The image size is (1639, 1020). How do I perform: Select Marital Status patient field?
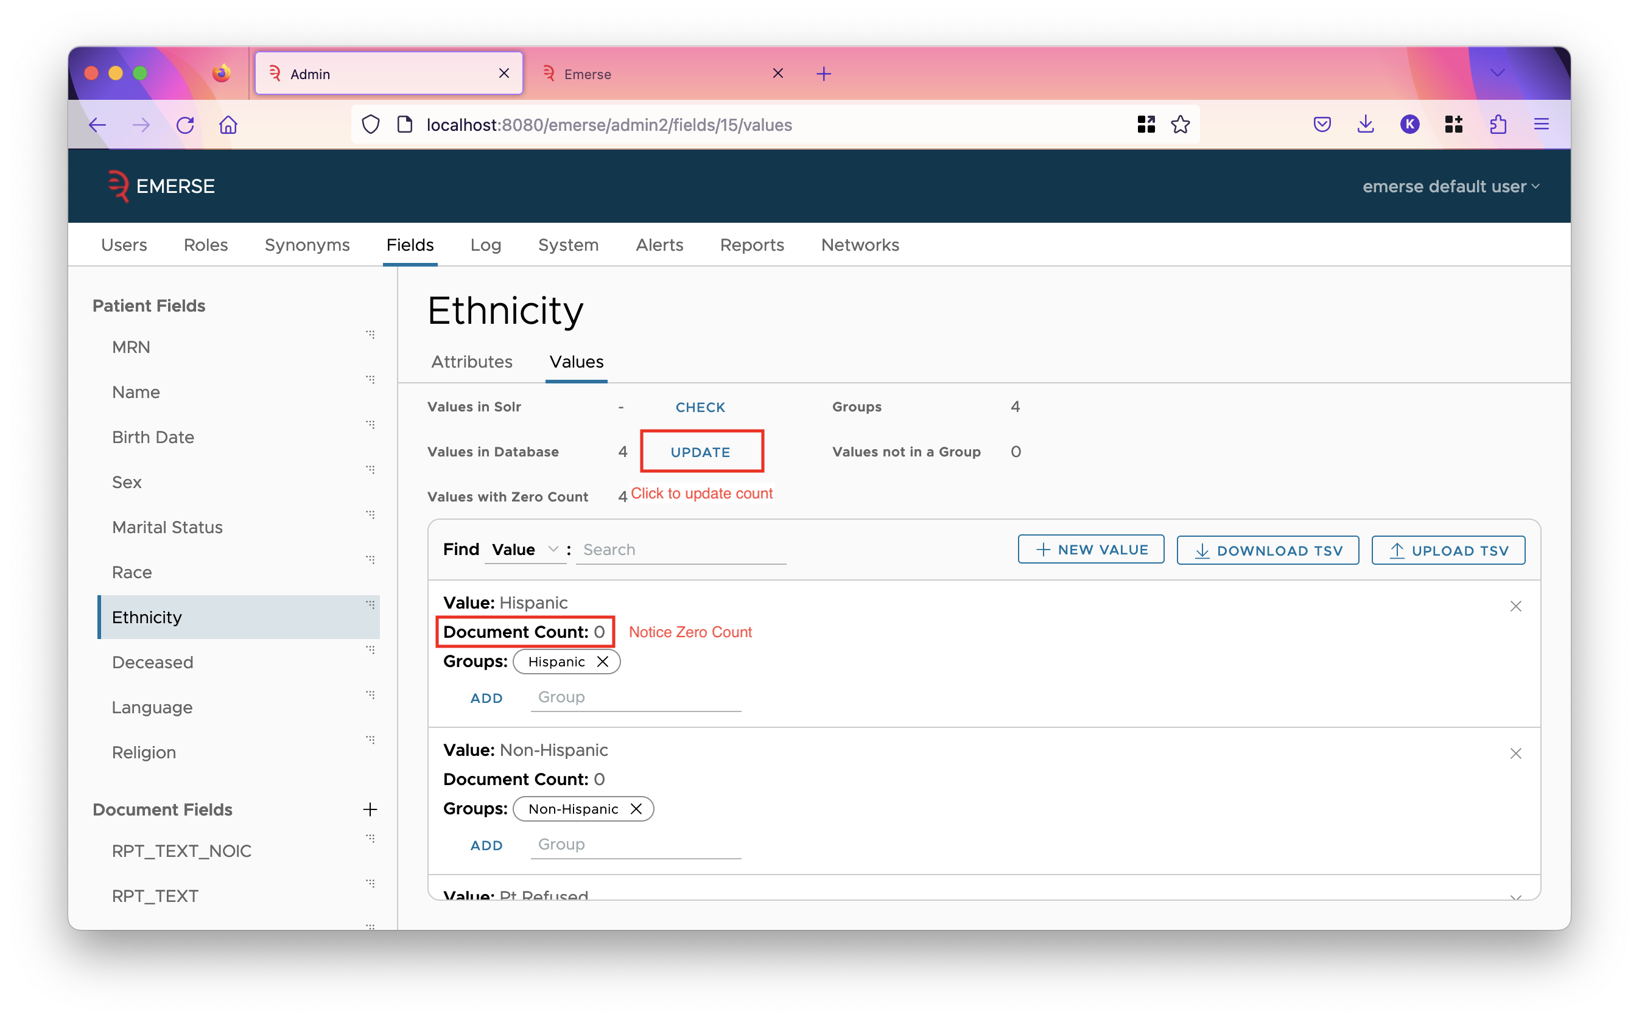tap(239, 528)
